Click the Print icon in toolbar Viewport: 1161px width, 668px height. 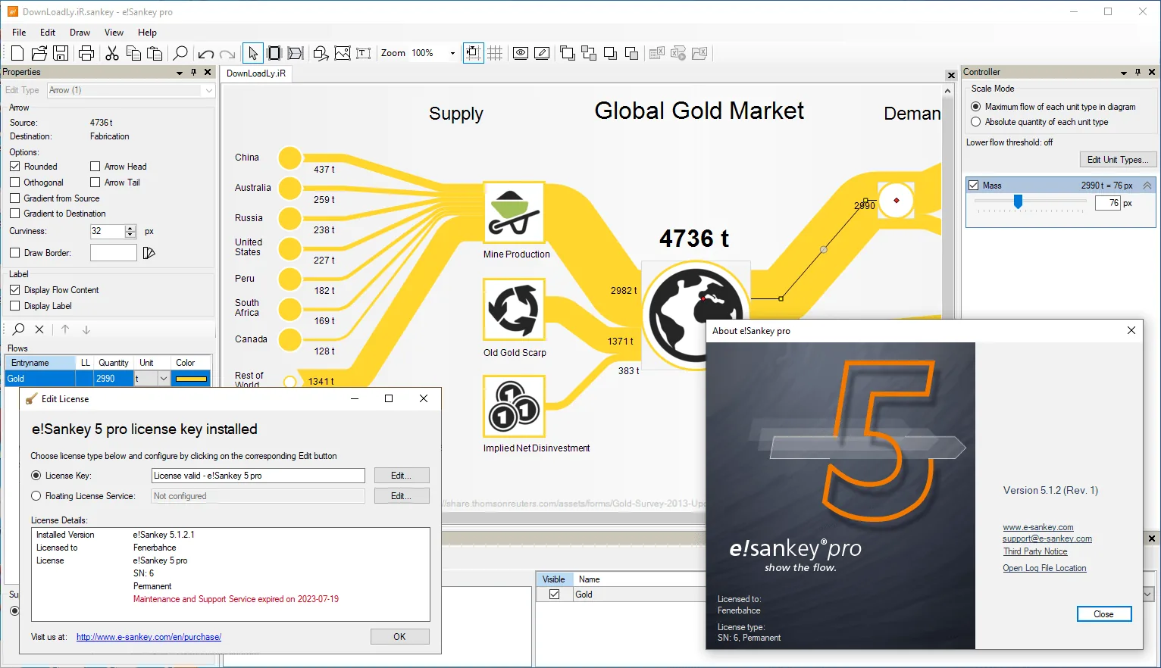(86, 53)
